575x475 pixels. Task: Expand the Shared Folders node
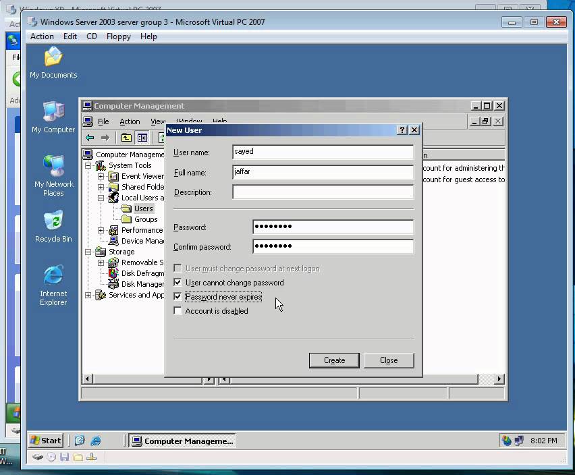pyautogui.click(x=101, y=187)
